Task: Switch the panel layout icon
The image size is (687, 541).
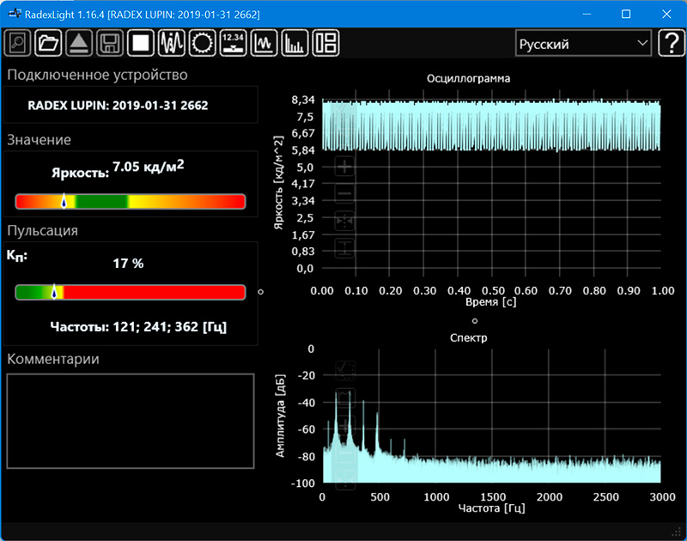Action: point(326,43)
